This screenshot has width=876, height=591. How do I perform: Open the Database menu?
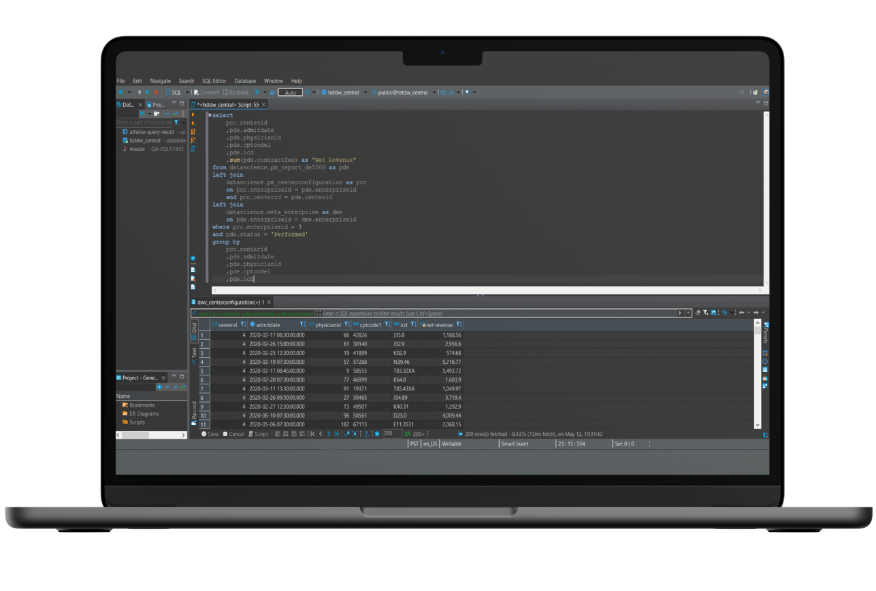pyautogui.click(x=245, y=80)
